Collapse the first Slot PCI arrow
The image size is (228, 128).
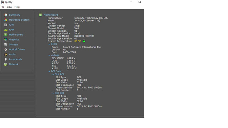pyautogui.click(x=53, y=74)
